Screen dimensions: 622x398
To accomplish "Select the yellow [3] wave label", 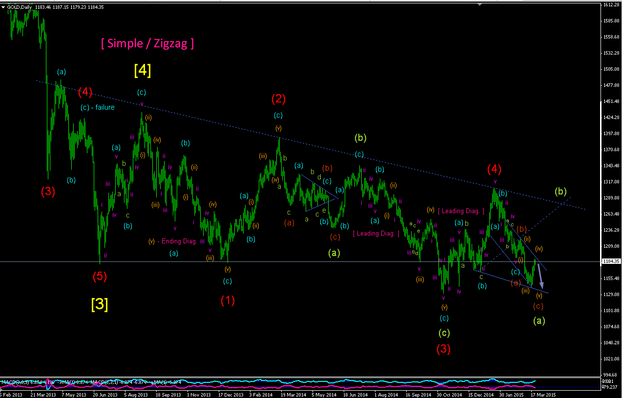I will pos(99,304).
